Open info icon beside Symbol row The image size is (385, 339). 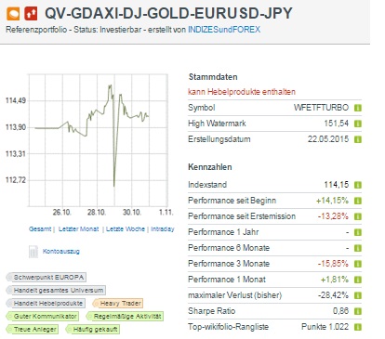[x=358, y=108]
